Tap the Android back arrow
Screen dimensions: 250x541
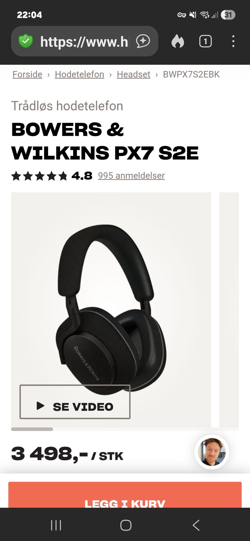[196, 525]
